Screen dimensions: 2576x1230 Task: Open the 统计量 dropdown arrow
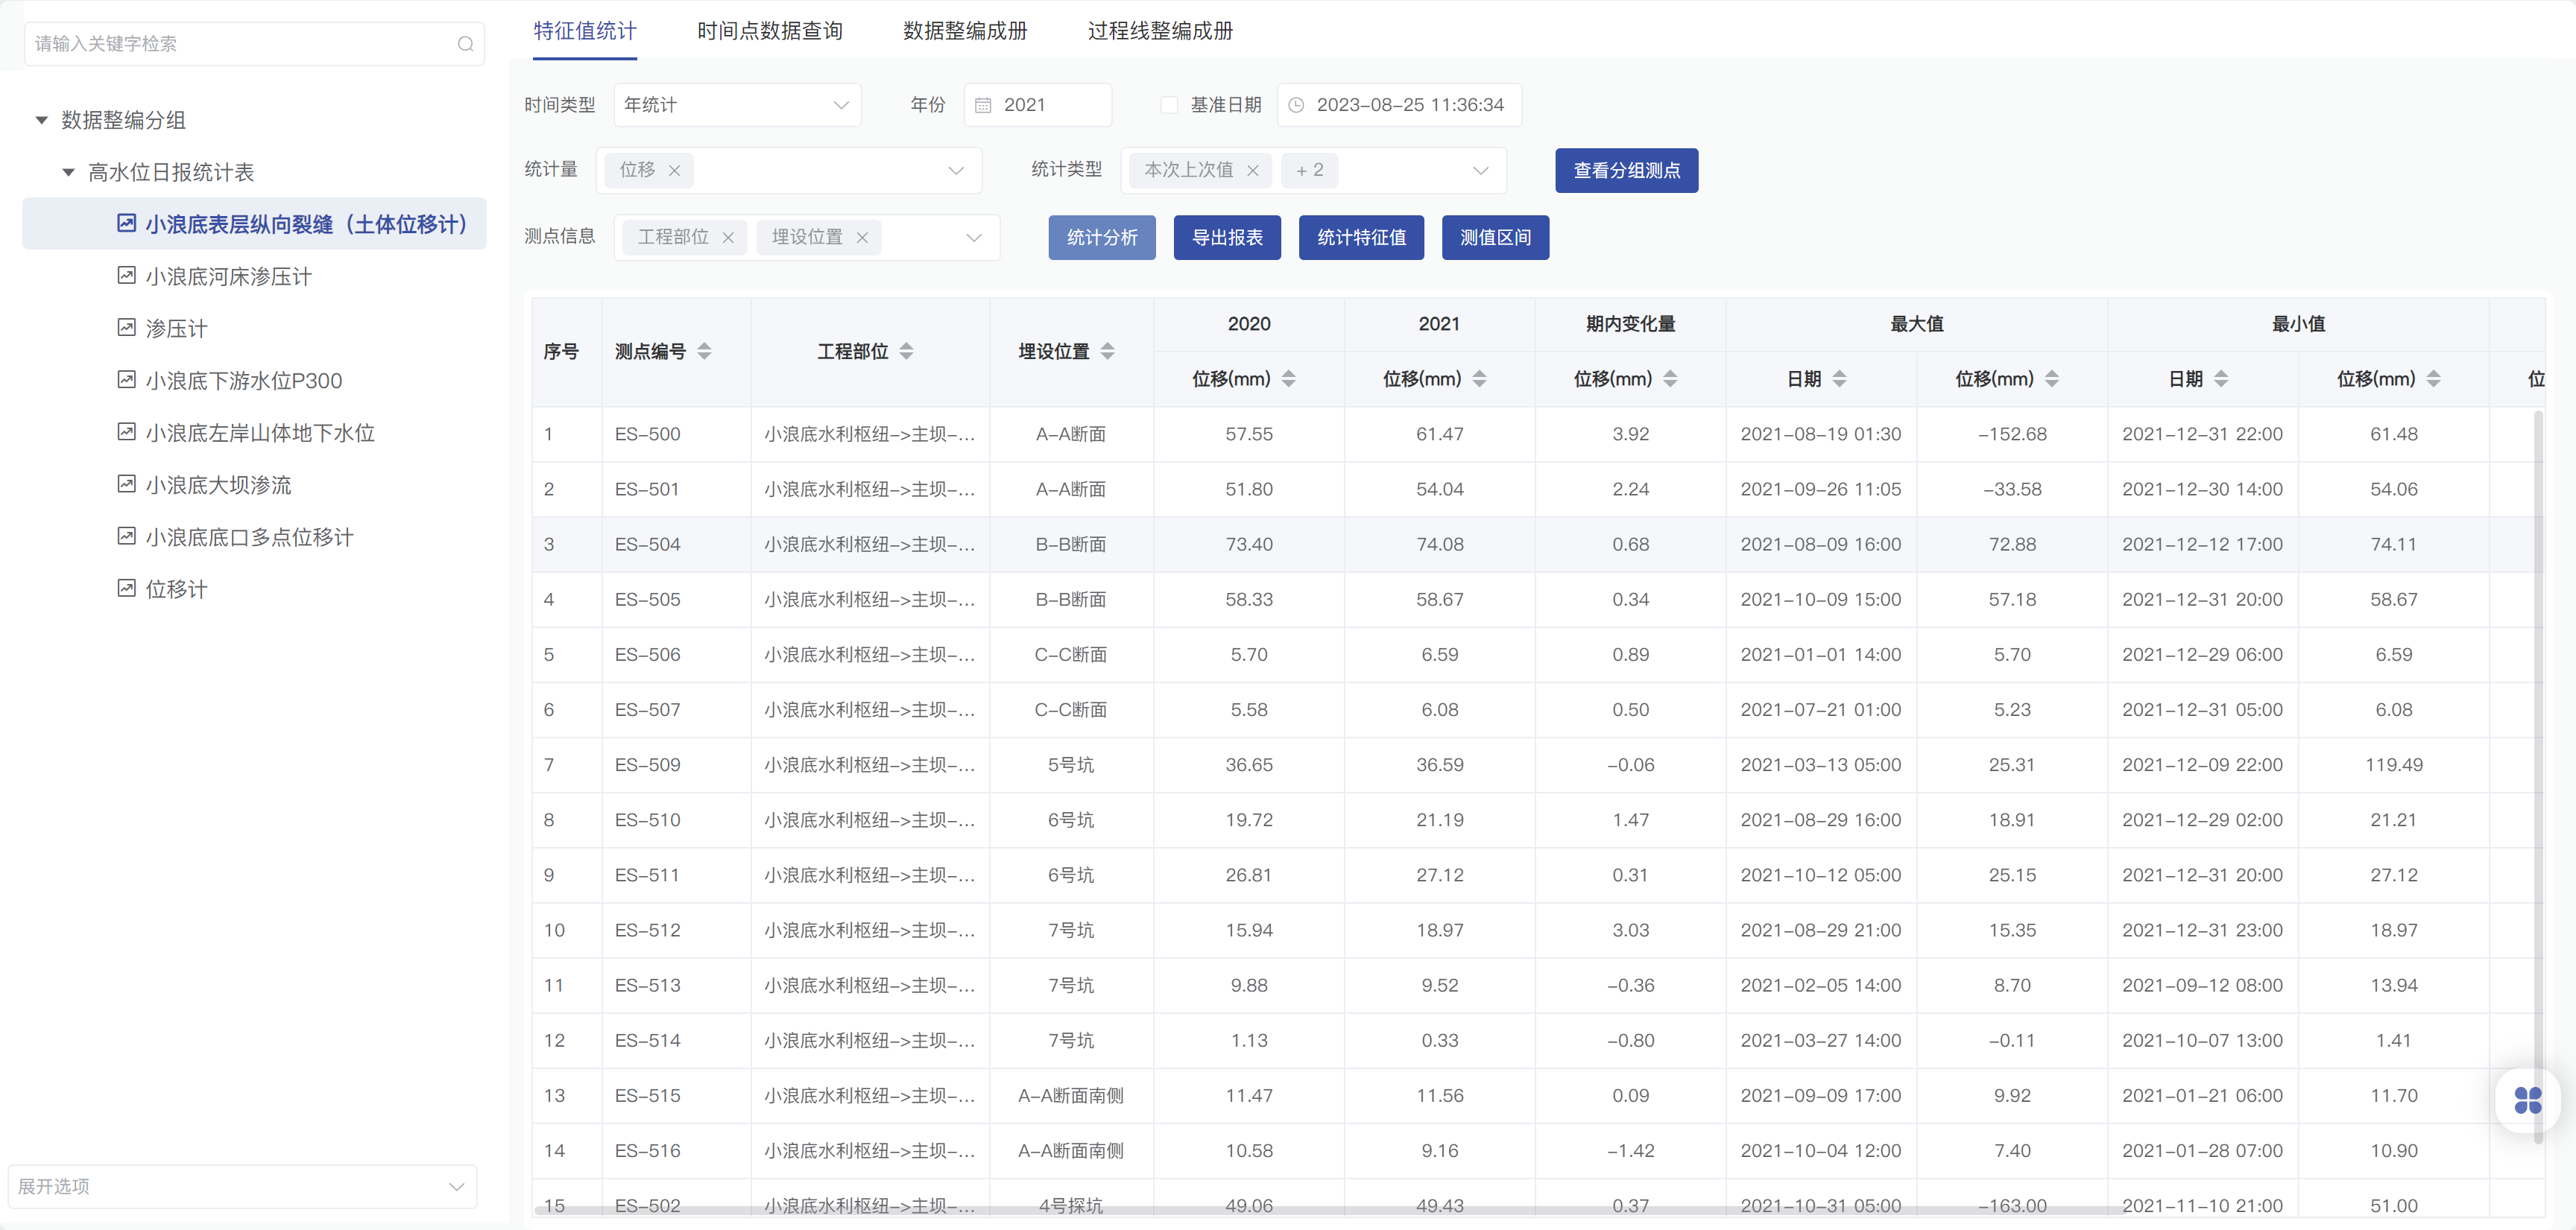(x=955, y=171)
